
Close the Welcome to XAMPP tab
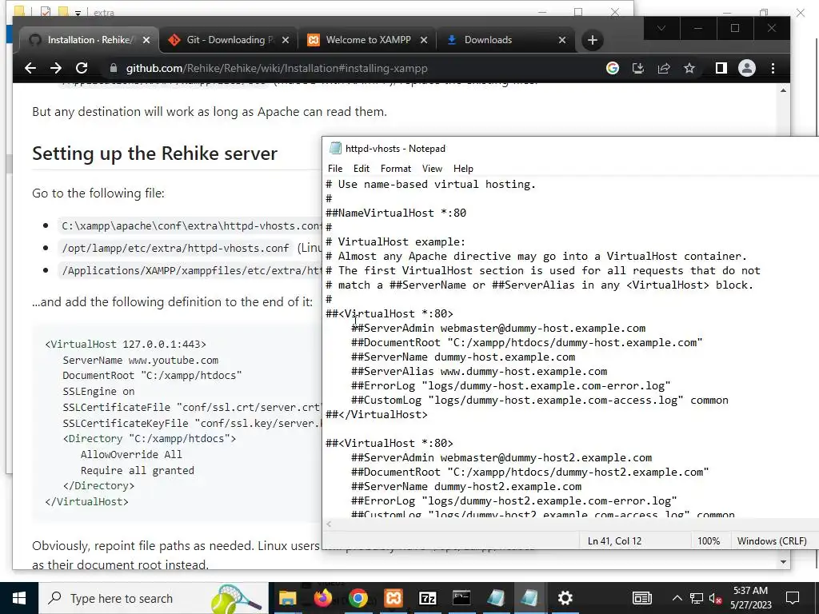424,40
